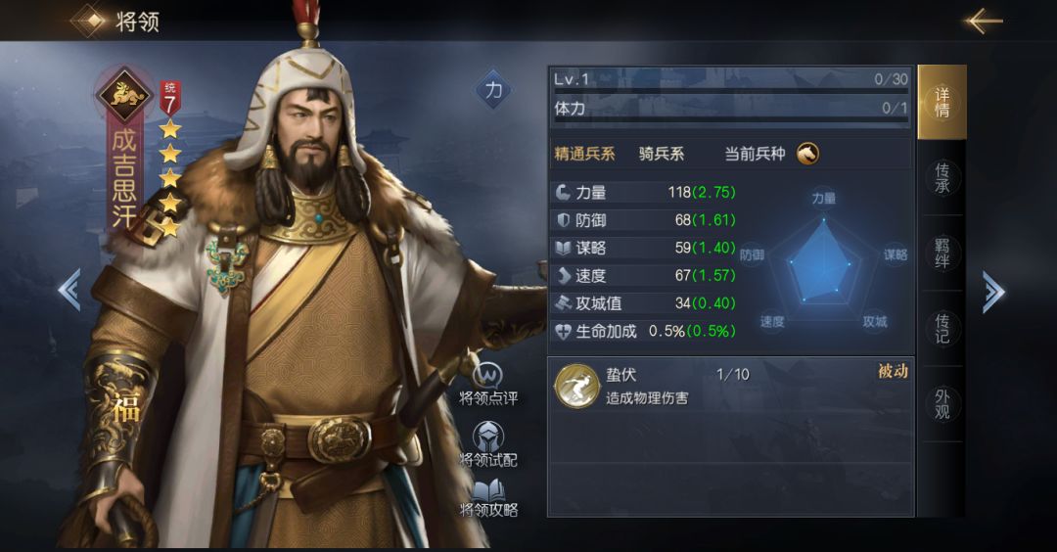Go back using the top-right arrow
1057x552 pixels.
click(984, 21)
